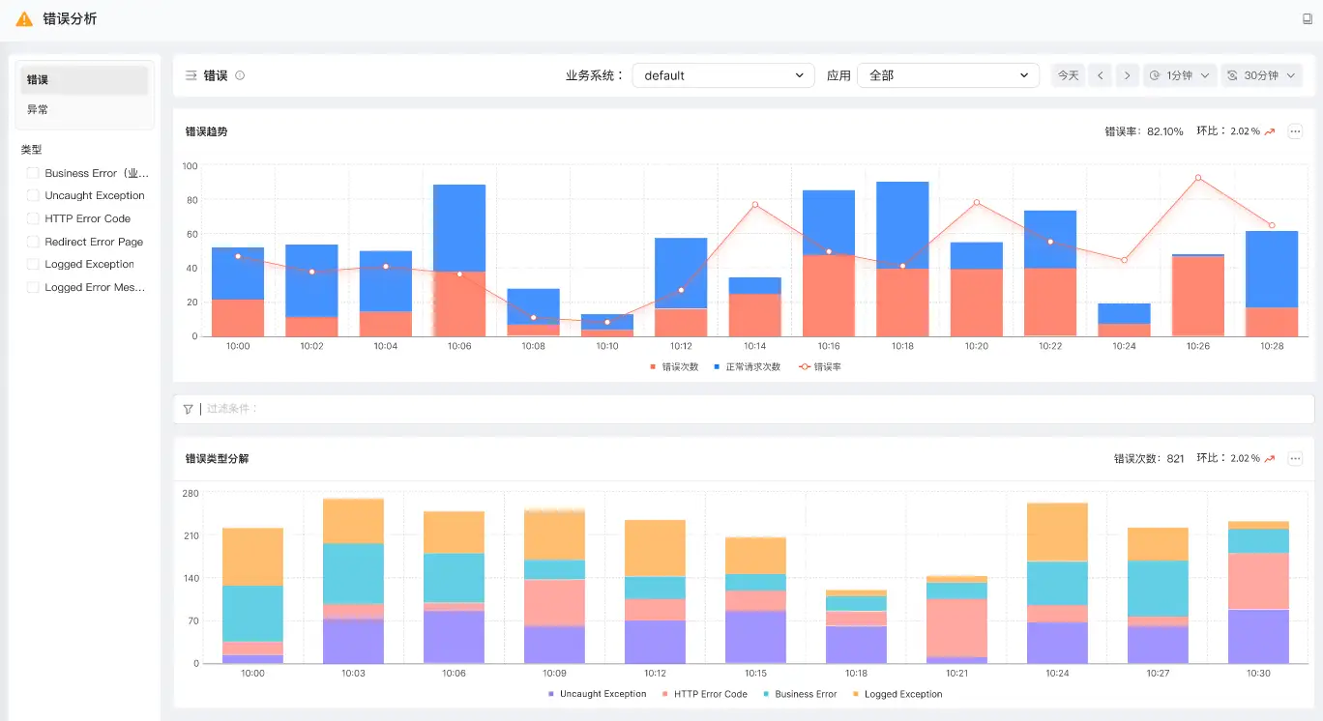Open more options in 错误趋势 panel
Image resolution: width=1323 pixels, height=721 pixels.
(x=1295, y=131)
